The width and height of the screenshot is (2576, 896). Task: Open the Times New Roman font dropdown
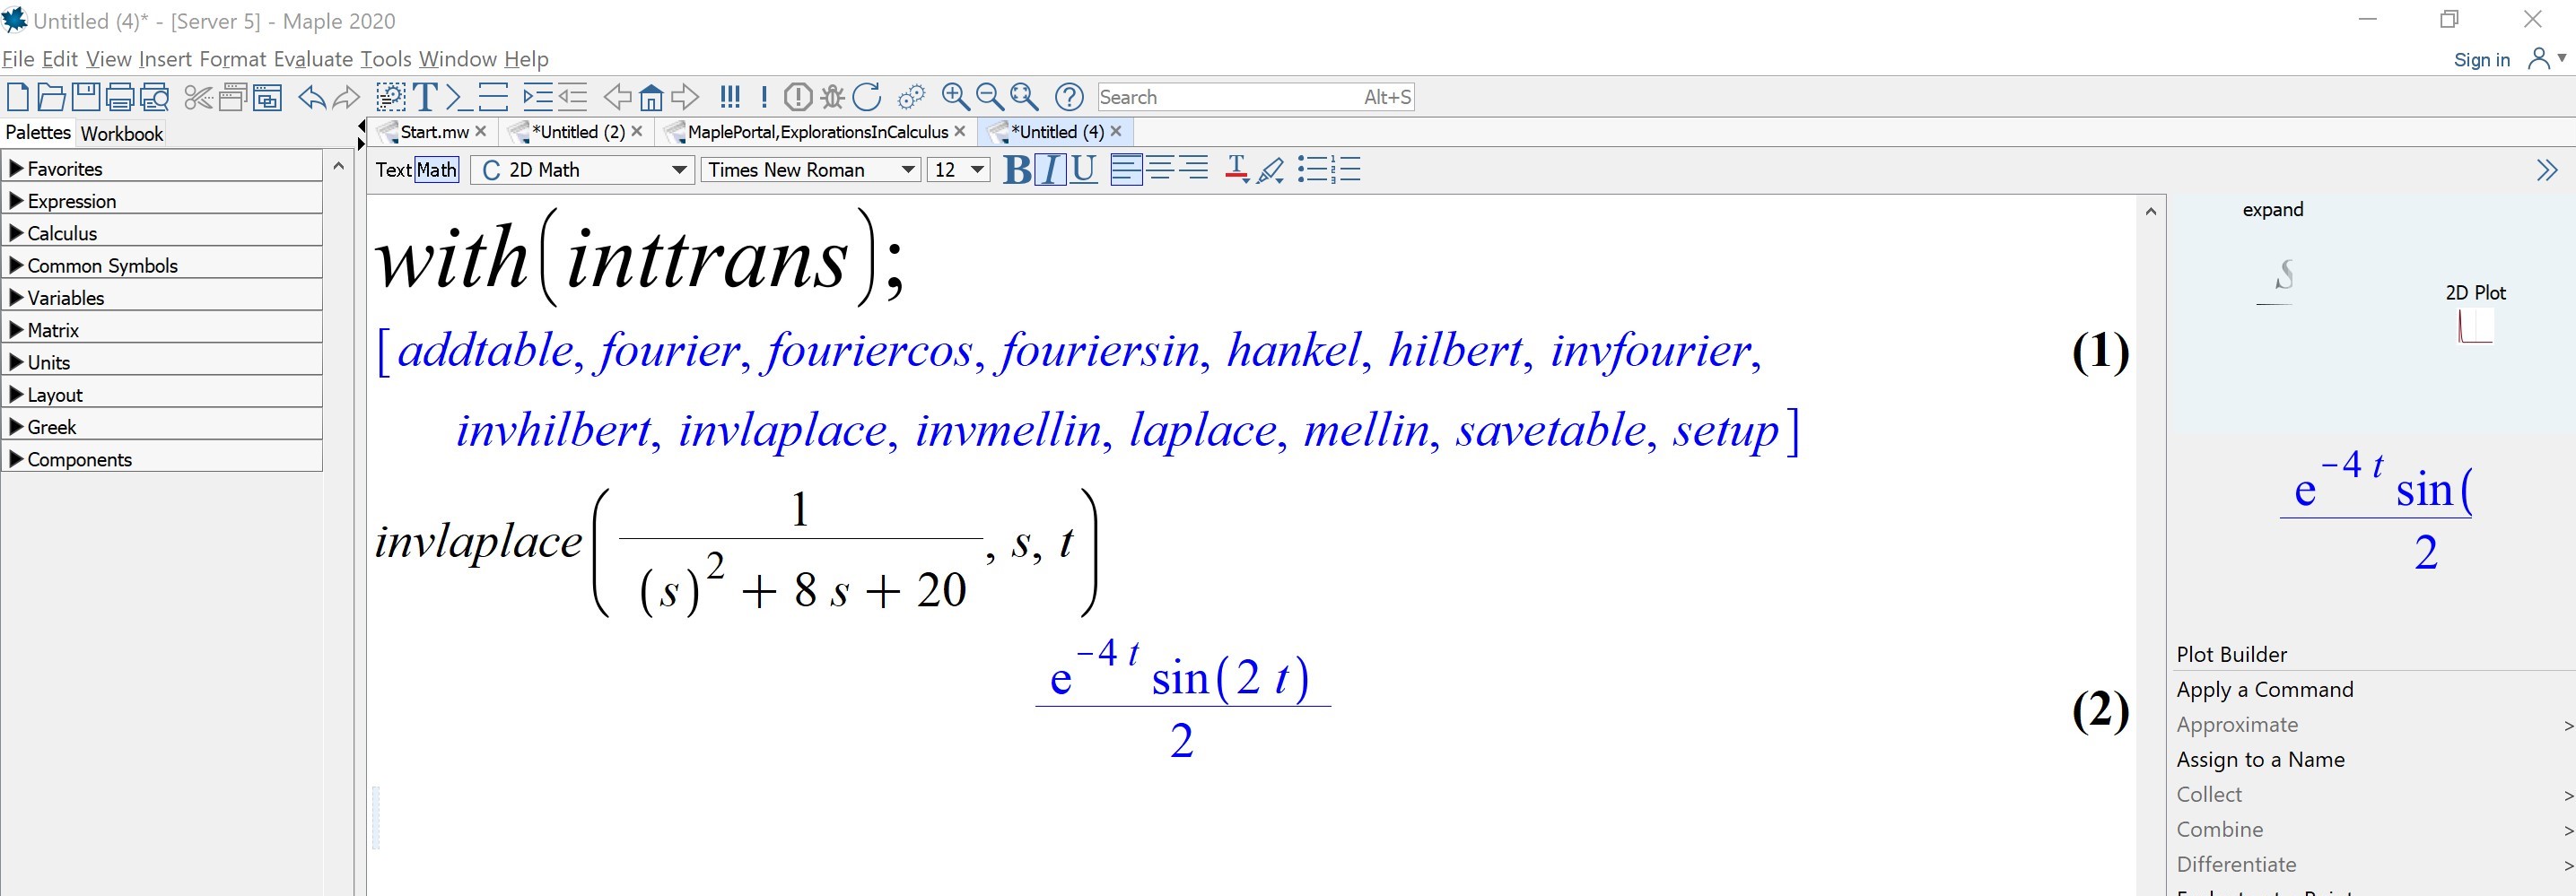(811, 170)
